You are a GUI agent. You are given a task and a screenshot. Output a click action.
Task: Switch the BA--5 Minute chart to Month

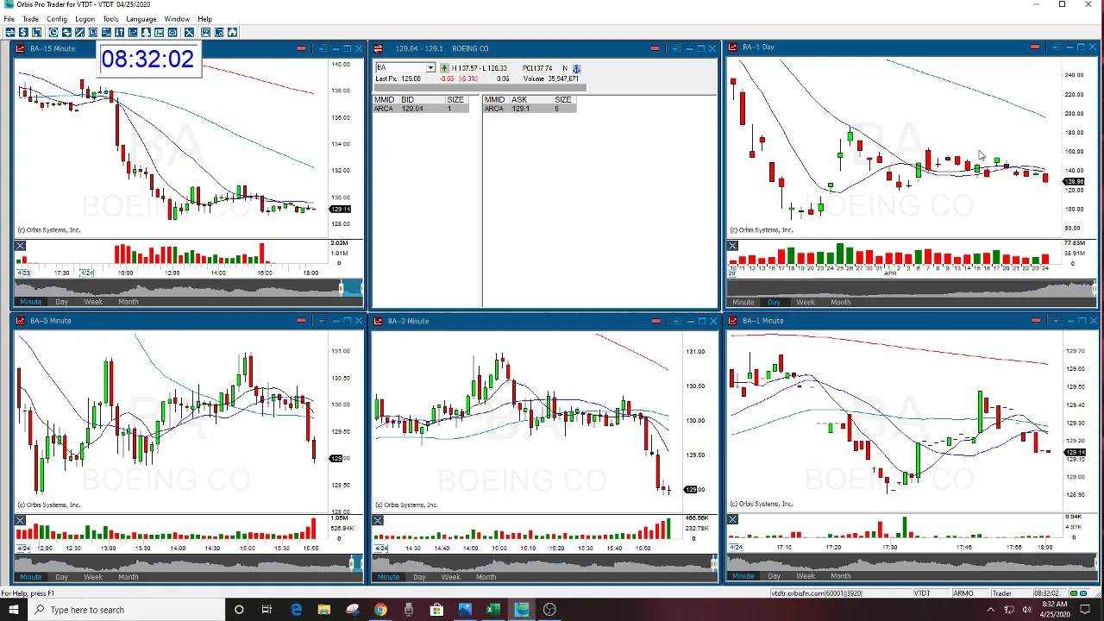(x=129, y=577)
